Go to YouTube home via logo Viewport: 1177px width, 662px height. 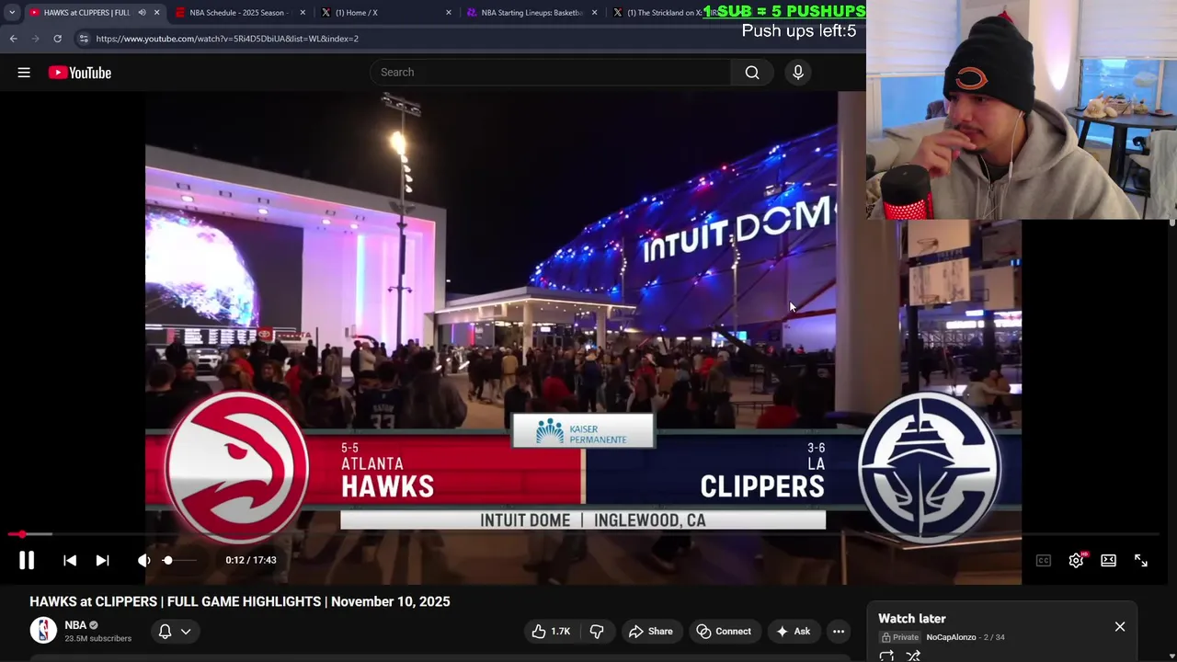pyautogui.click(x=80, y=73)
